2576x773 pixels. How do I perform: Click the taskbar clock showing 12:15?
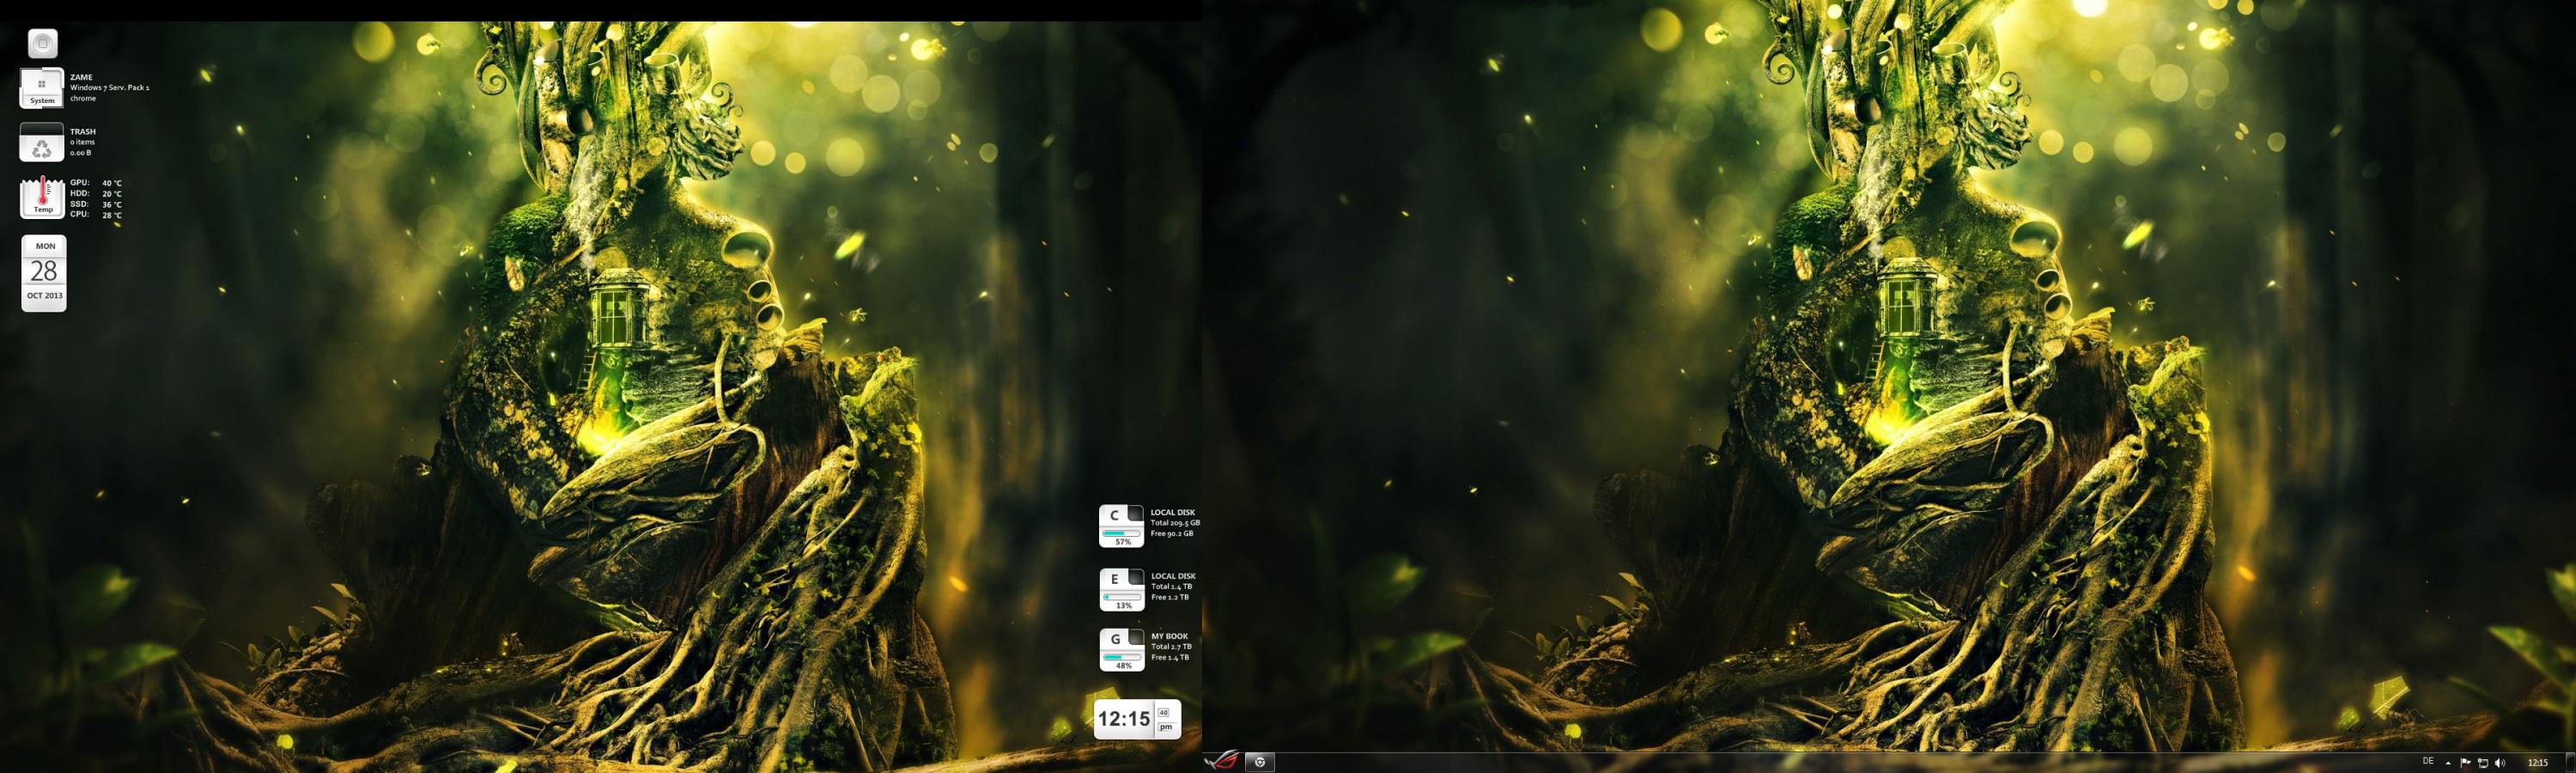pyautogui.click(x=2538, y=763)
